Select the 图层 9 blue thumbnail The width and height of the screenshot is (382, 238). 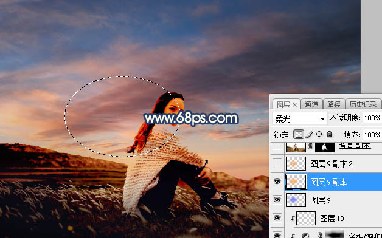click(296, 200)
